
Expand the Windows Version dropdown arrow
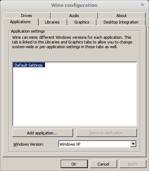point(133,144)
